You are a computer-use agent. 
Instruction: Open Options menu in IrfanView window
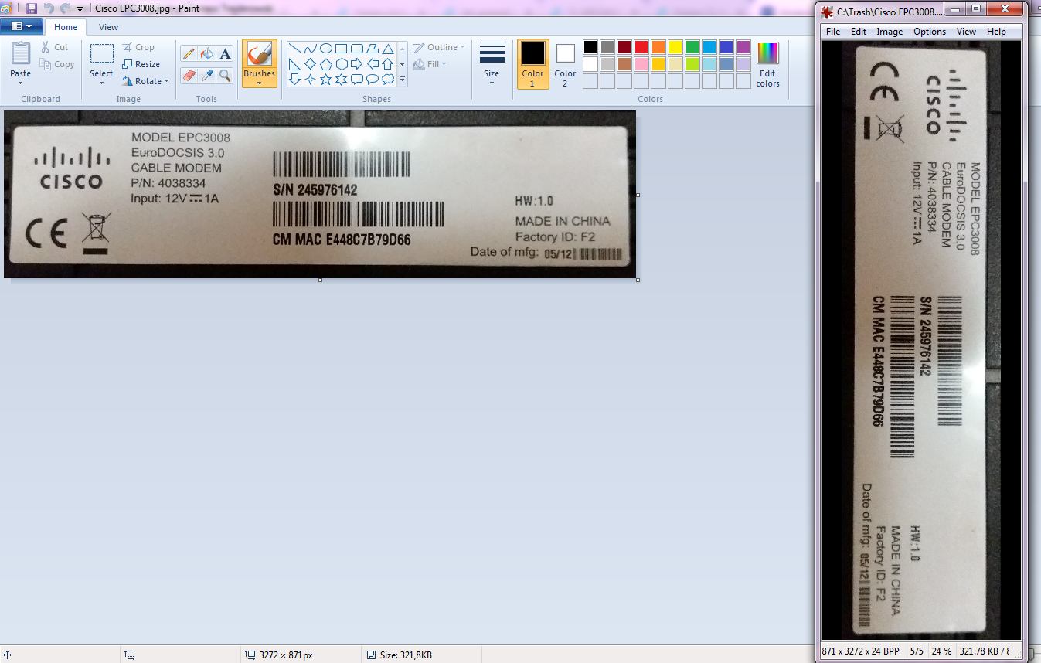pos(930,32)
